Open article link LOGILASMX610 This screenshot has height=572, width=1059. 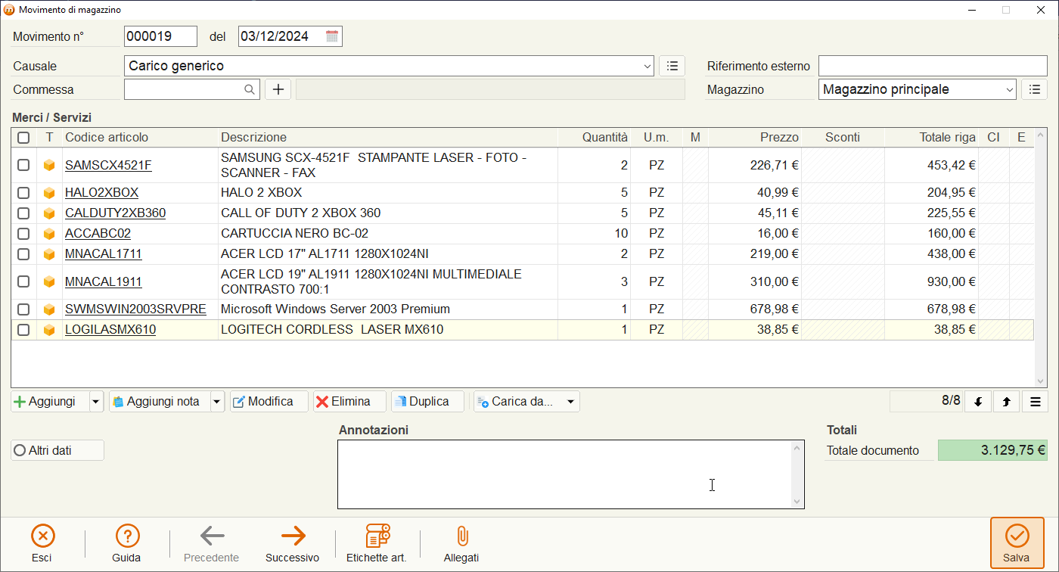[x=110, y=330]
